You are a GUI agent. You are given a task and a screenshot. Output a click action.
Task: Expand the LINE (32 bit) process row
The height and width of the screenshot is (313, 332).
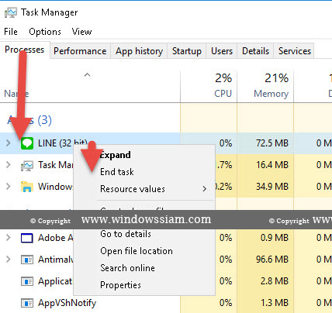click(9, 143)
